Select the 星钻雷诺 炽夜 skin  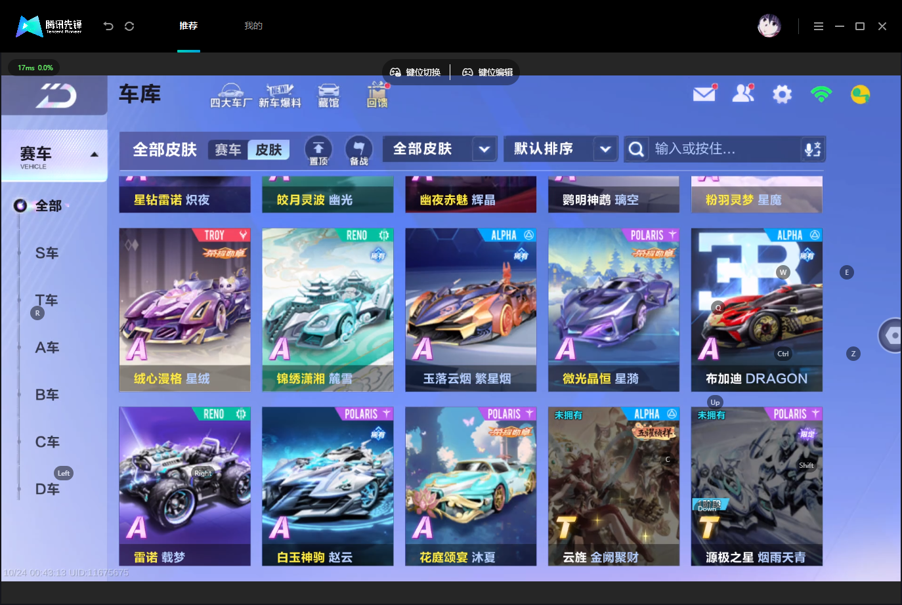184,195
